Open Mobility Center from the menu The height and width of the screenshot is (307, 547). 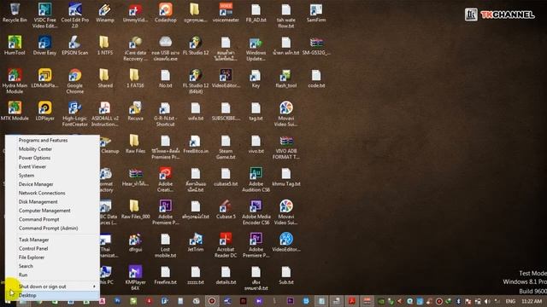click(35, 149)
